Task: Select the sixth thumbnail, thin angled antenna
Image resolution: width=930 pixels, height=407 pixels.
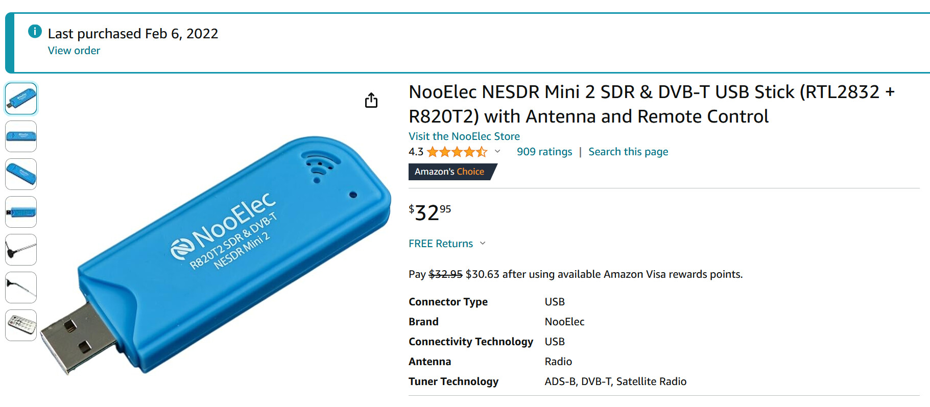Action: (x=21, y=288)
